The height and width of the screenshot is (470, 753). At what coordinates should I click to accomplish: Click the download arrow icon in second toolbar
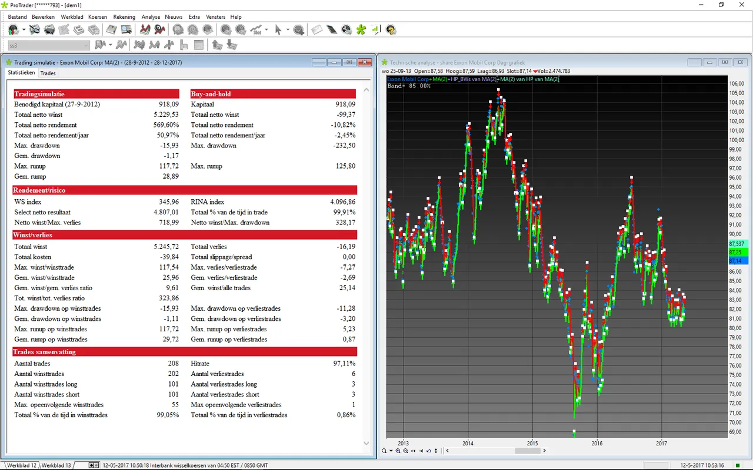(232, 45)
